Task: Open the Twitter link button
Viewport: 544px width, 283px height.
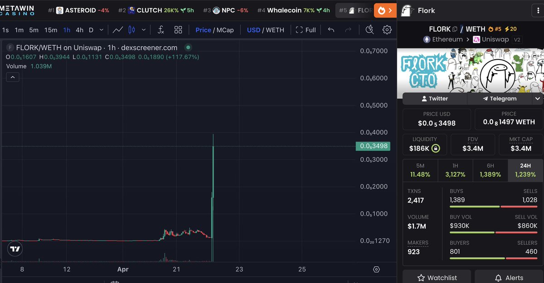Action: click(x=435, y=98)
